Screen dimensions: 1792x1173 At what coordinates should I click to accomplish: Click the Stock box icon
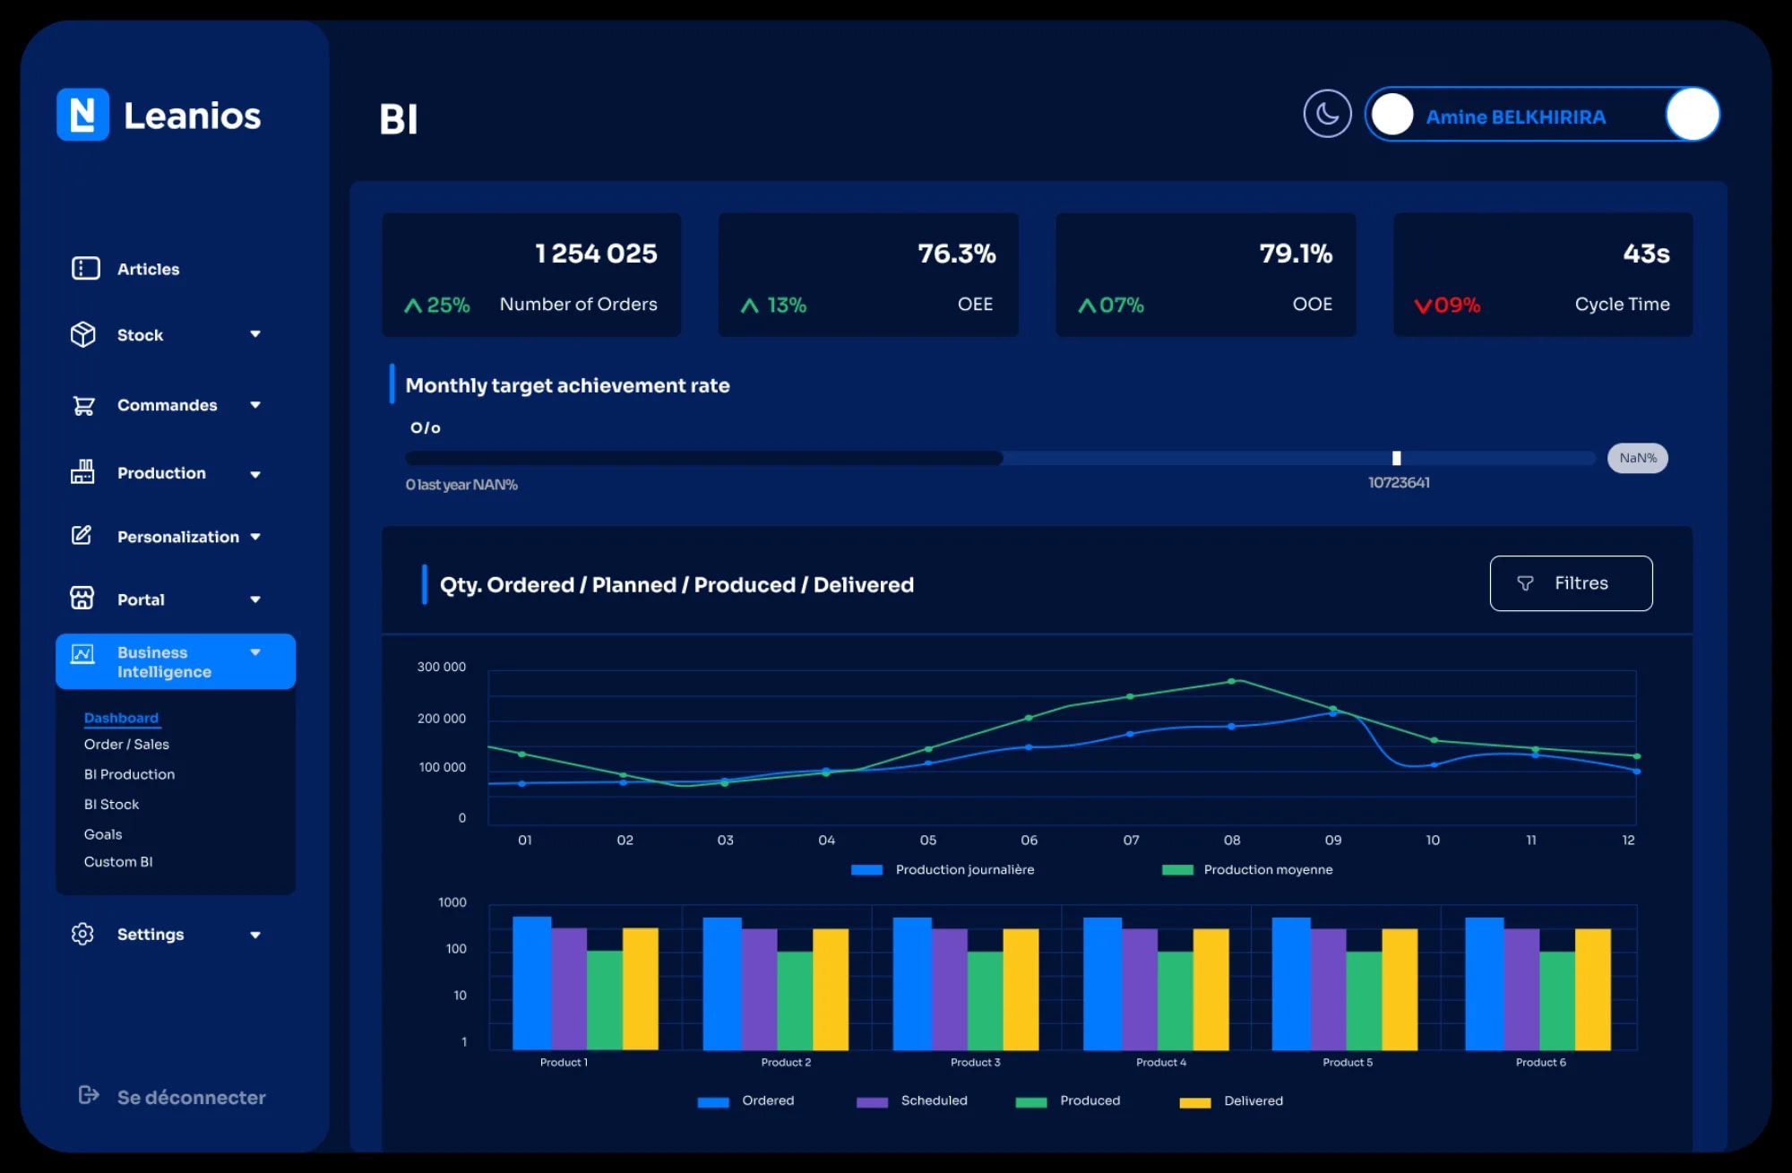(x=83, y=334)
